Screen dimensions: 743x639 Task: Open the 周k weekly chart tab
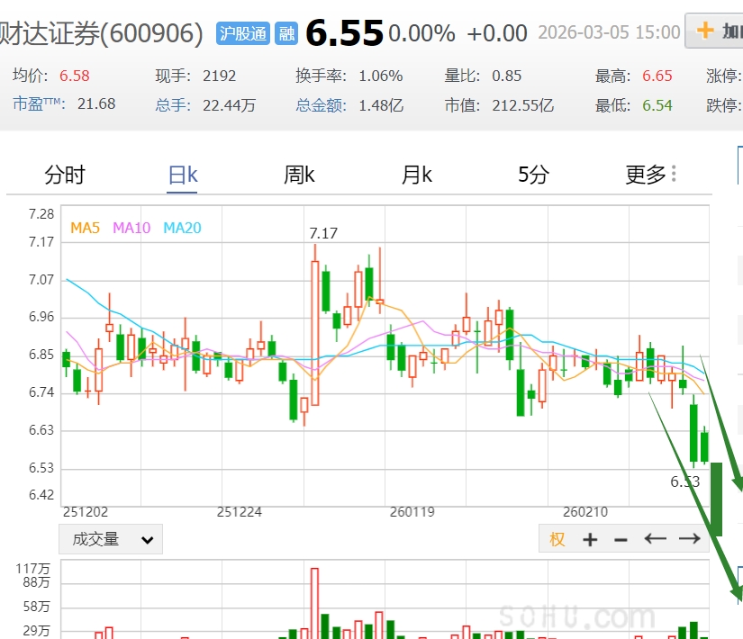[299, 175]
